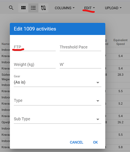Click the Weight (kg) input
The width and height of the screenshot is (130, 152).
pos(35,64)
